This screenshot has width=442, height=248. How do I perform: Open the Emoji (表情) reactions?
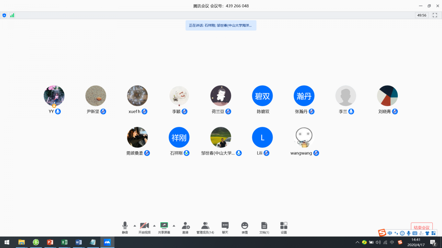[245, 227]
